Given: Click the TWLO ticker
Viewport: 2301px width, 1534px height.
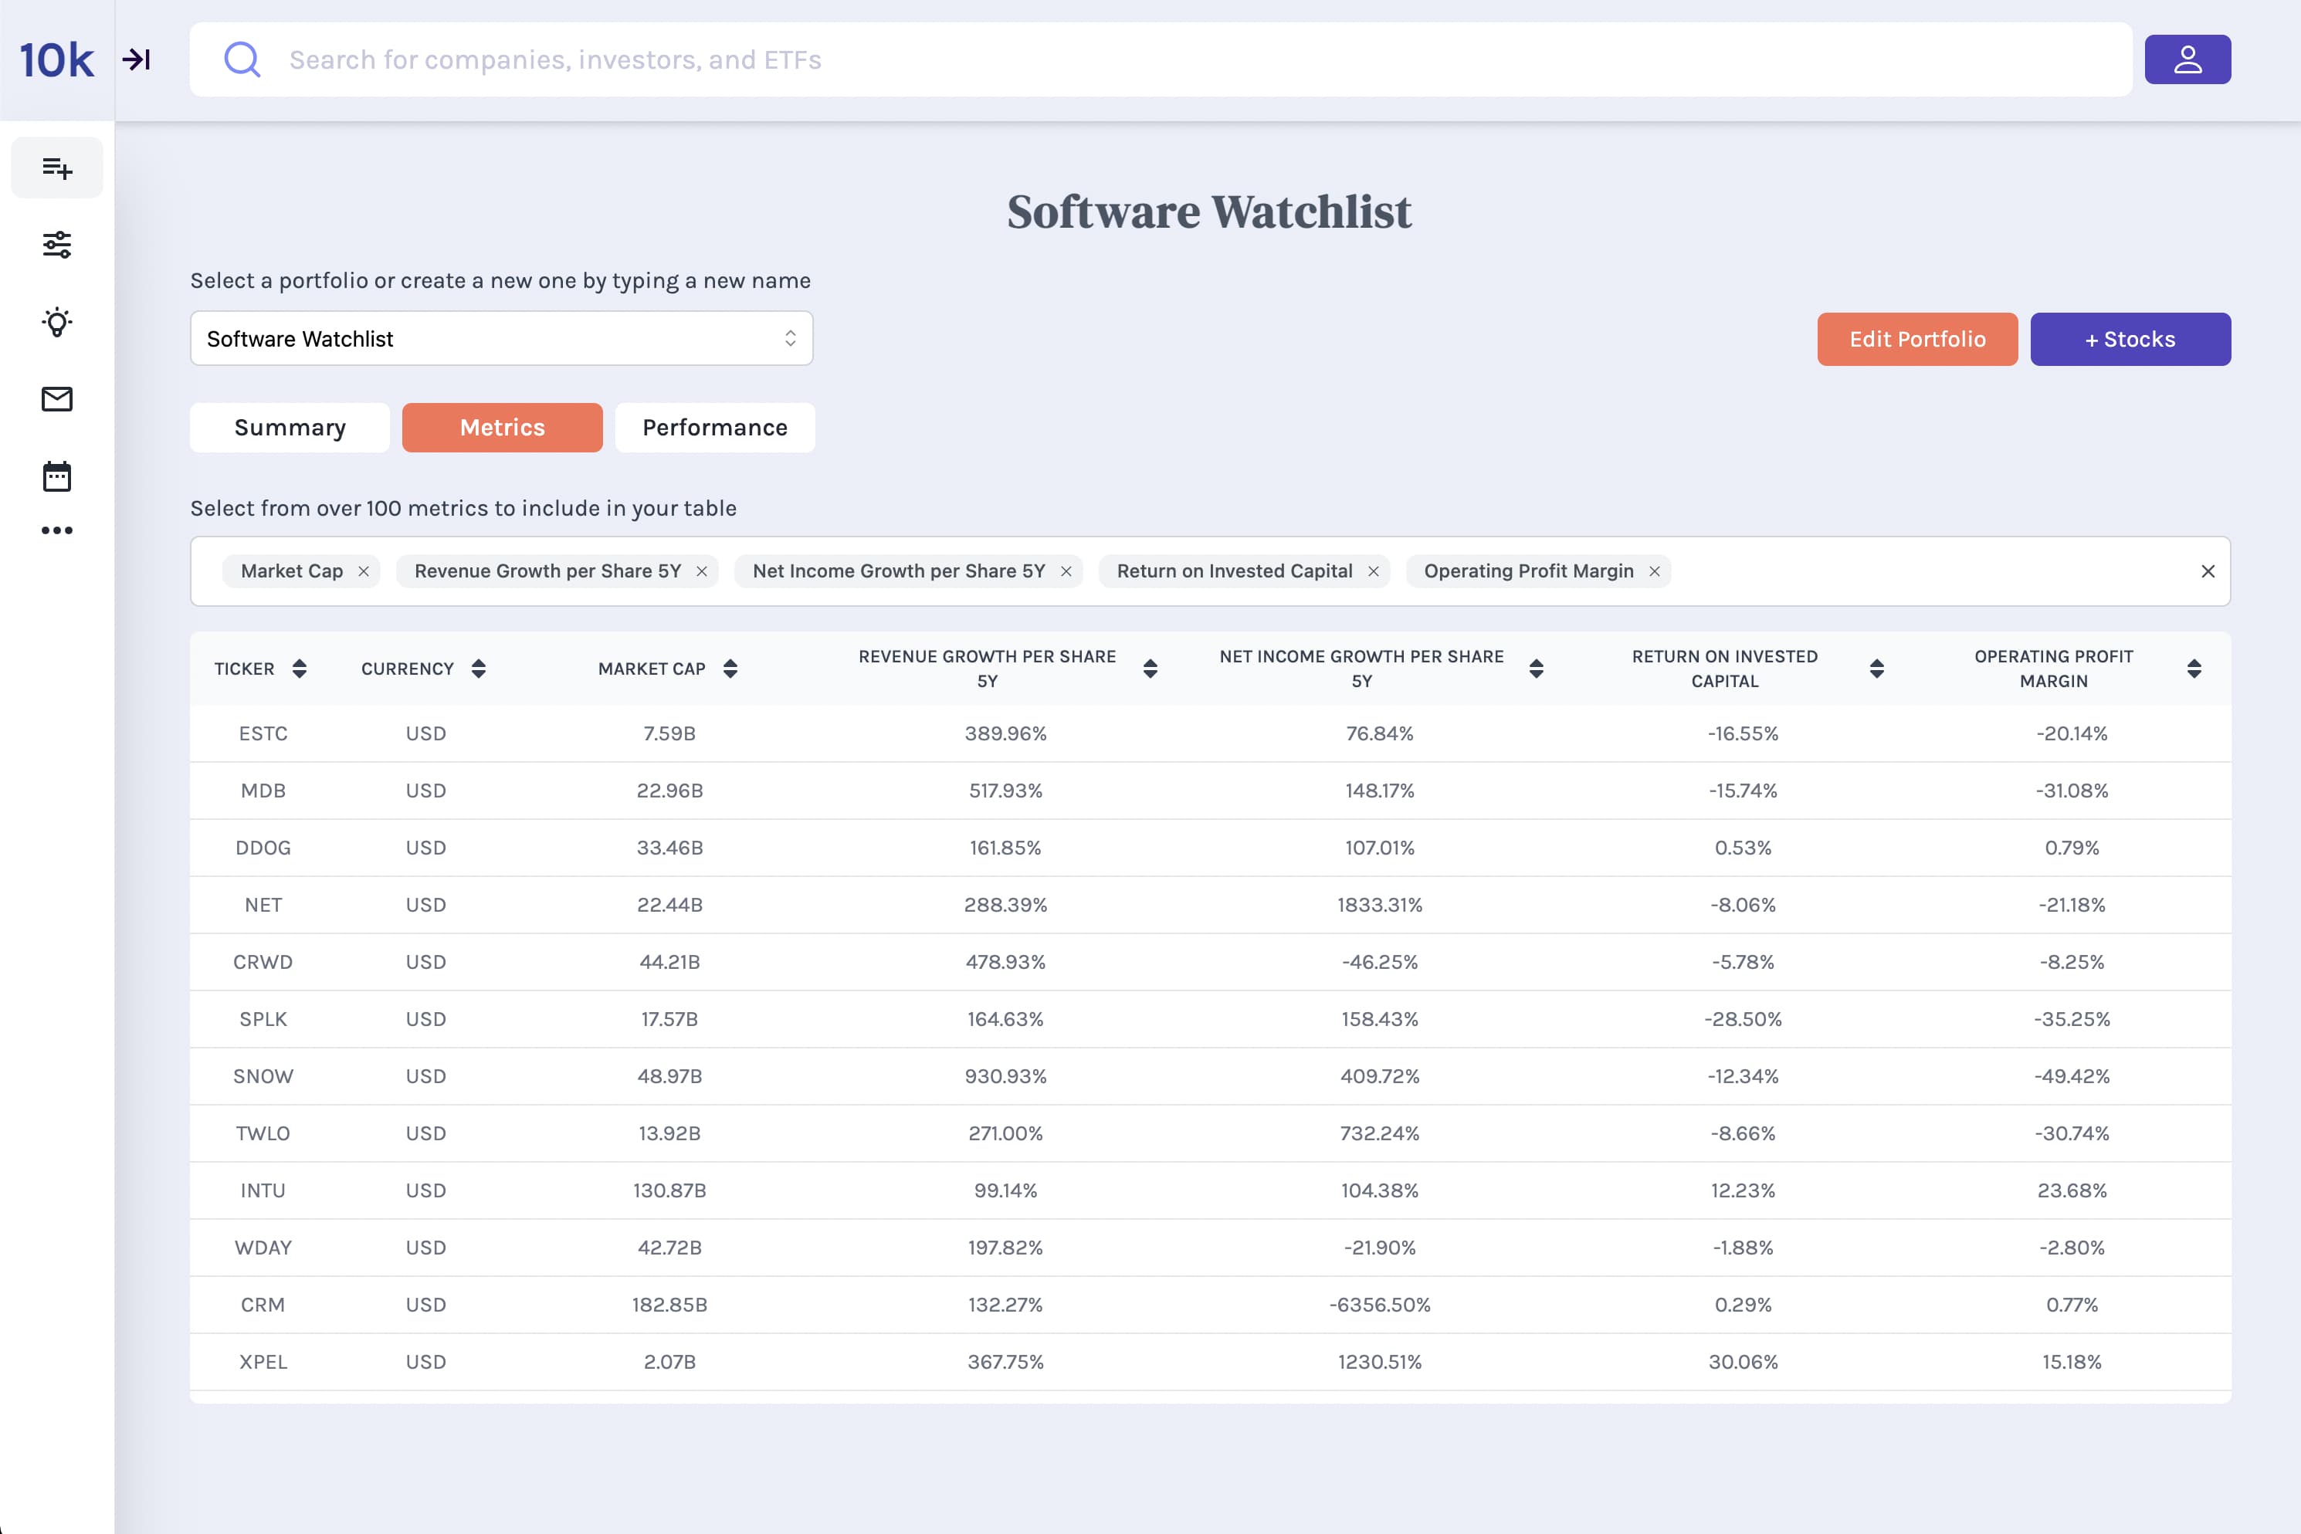Looking at the screenshot, I should (x=263, y=1134).
